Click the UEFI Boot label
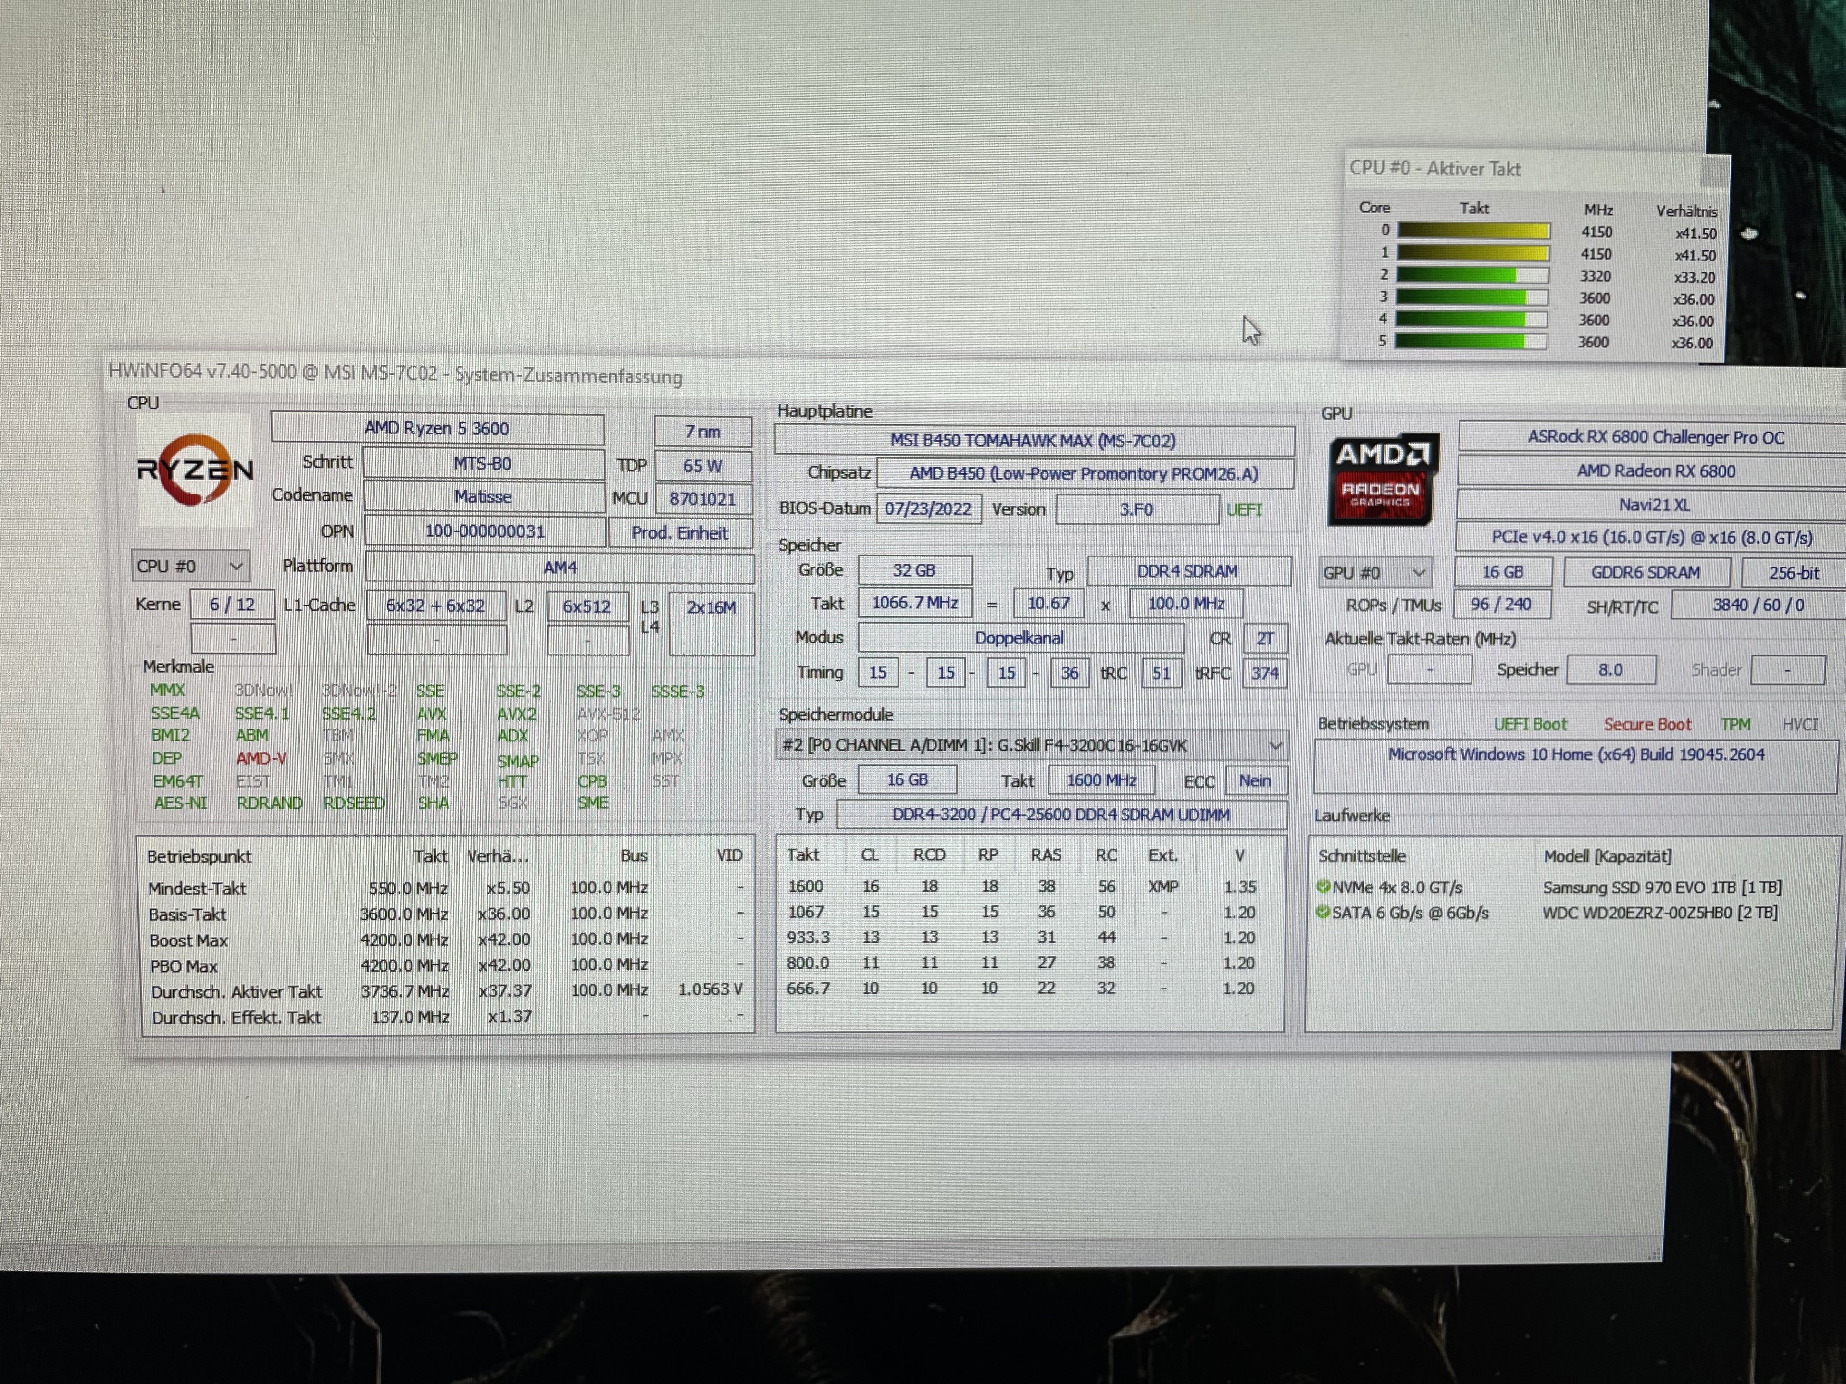The image size is (1846, 1384). click(1530, 724)
